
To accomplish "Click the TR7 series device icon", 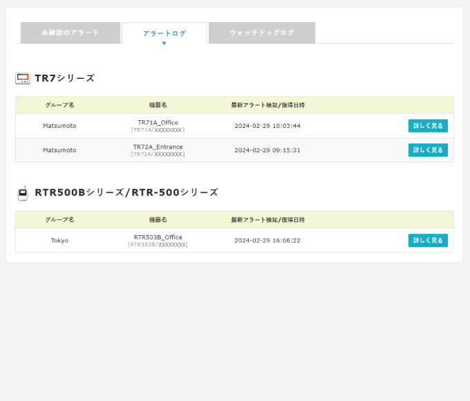I will tap(23, 78).
